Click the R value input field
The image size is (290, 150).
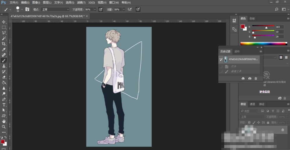[279, 27]
